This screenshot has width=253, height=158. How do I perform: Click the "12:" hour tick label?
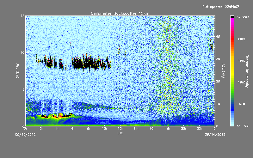(x=120, y=129)
